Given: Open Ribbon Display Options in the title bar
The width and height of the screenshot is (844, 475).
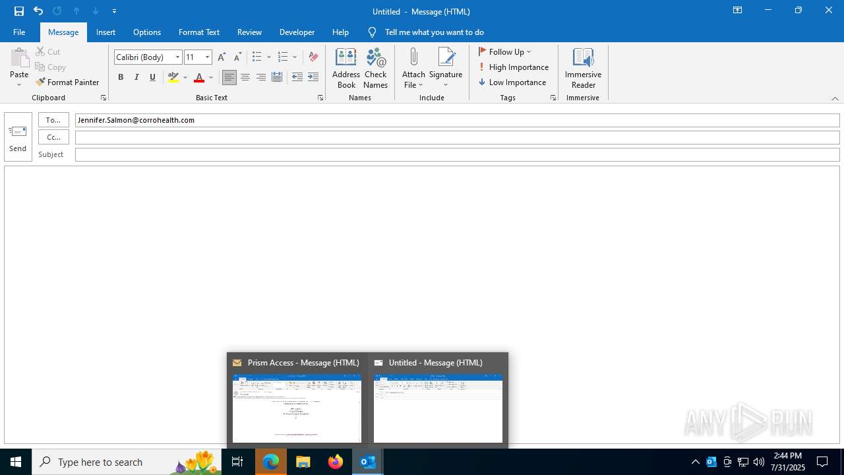Looking at the screenshot, I should click(738, 11).
